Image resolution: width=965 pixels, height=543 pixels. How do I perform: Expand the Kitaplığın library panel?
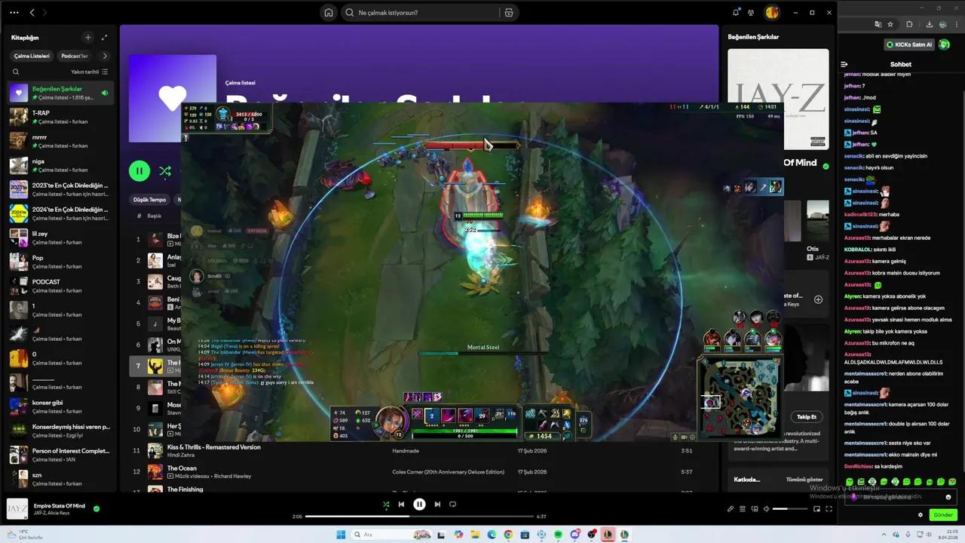[x=104, y=37]
